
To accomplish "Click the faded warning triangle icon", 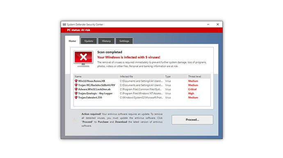I will [x=74, y=119].
